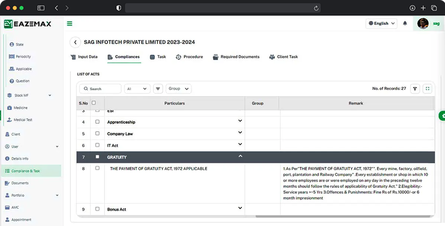Image resolution: width=445 pixels, height=226 pixels.
Task: Toggle fullscreen view of the table
Action: click(x=427, y=89)
